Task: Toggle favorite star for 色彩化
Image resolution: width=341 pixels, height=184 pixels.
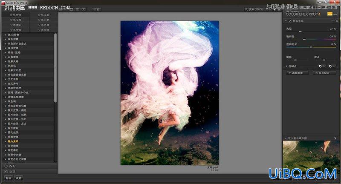Action: (x=5, y=66)
